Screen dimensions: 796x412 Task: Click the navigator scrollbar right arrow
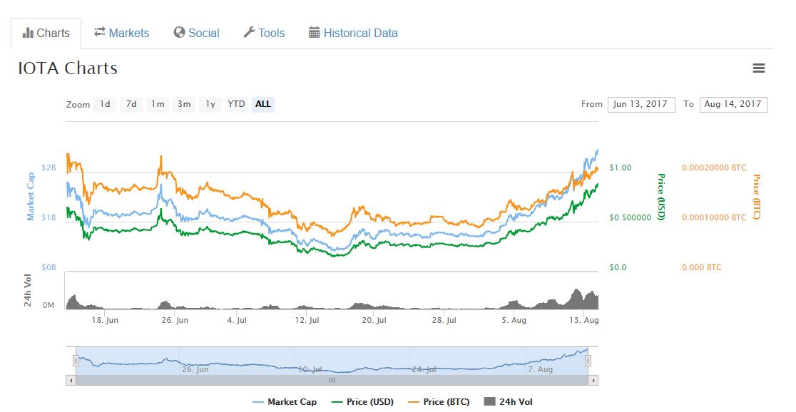[593, 380]
